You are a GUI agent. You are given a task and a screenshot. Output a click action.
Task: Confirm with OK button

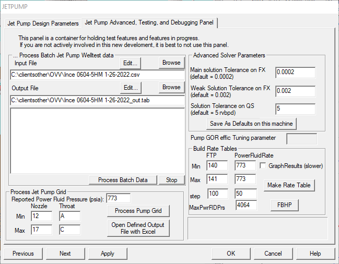coord(231,254)
